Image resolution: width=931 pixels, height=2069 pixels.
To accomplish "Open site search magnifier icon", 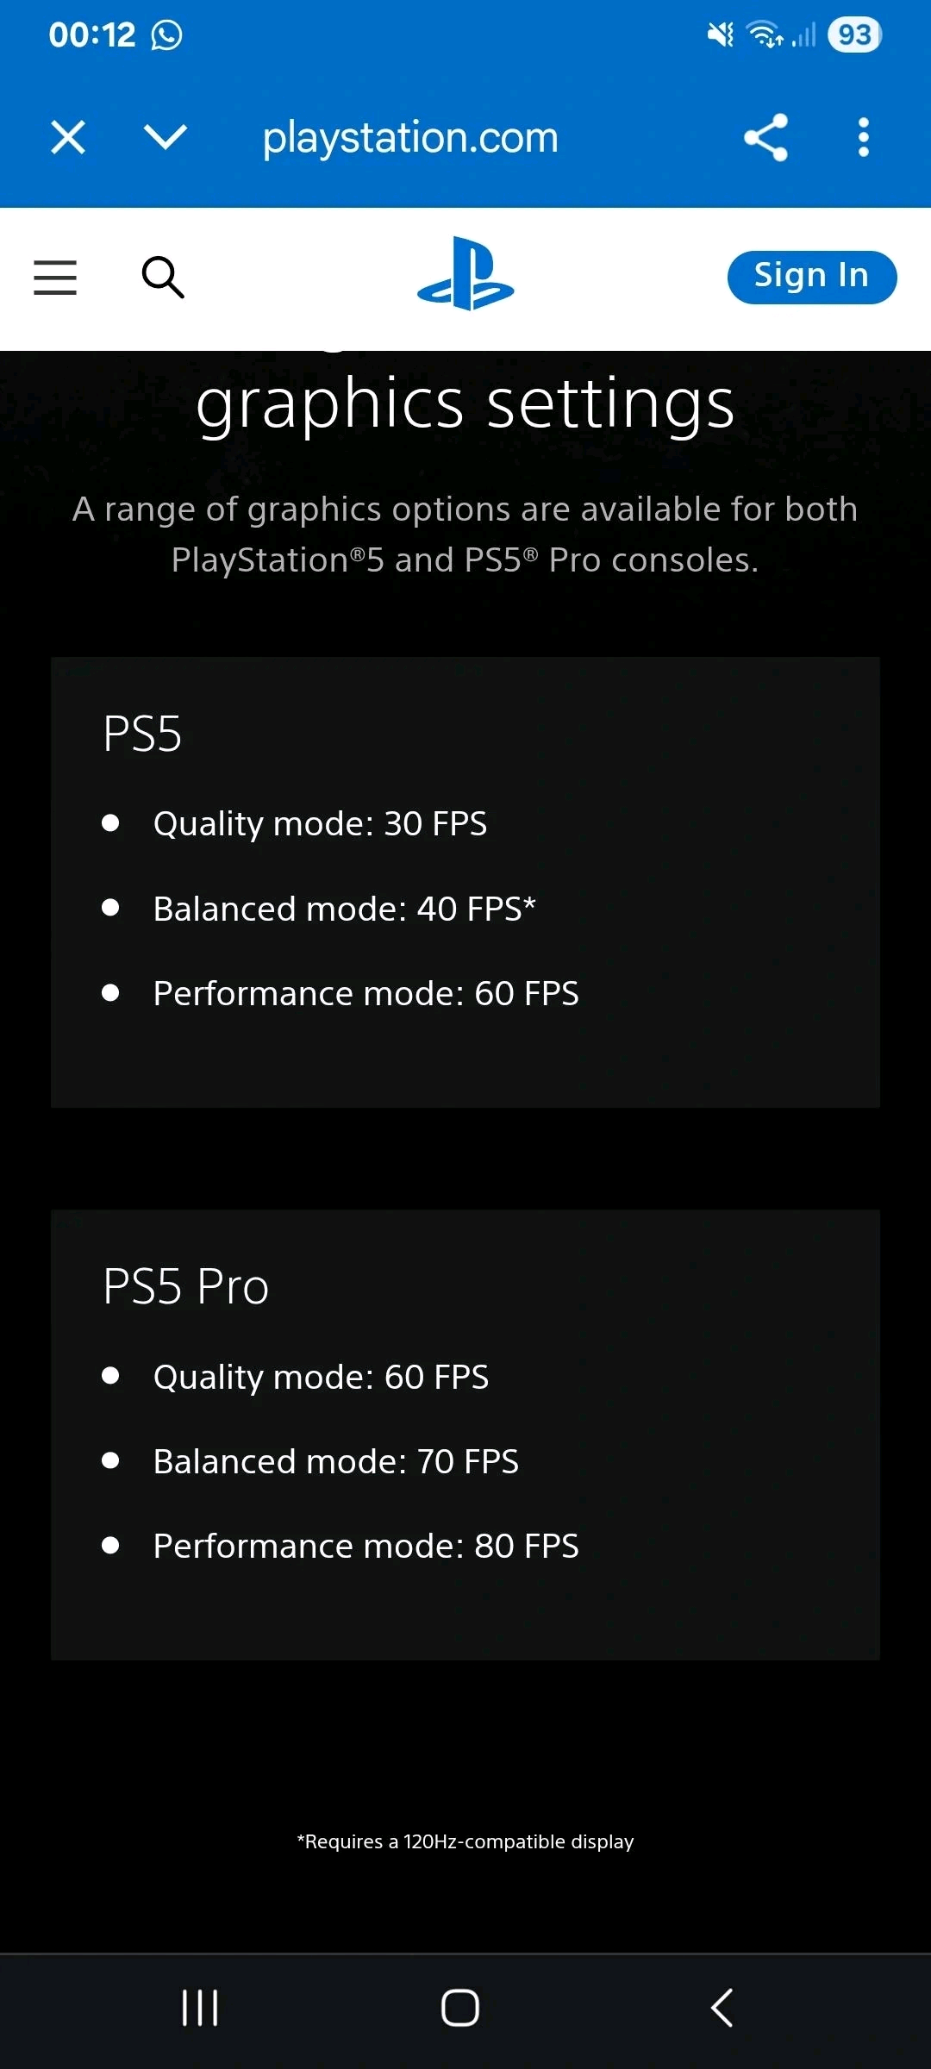I will [163, 278].
